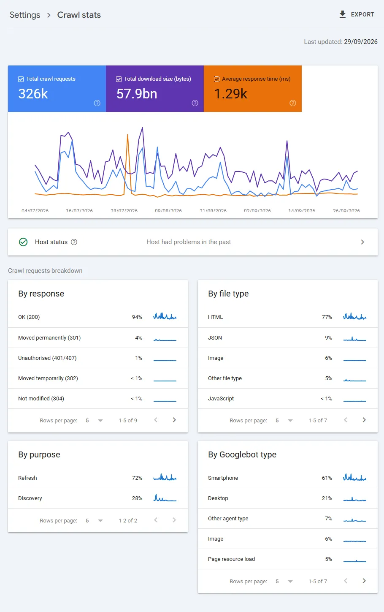Open rows per page dropdown in By Googlebot type
This screenshot has width=384, height=612.
284,581
